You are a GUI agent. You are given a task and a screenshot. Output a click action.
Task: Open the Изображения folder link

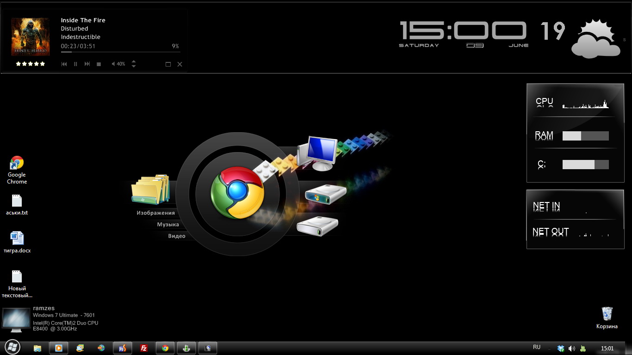pyautogui.click(x=155, y=213)
